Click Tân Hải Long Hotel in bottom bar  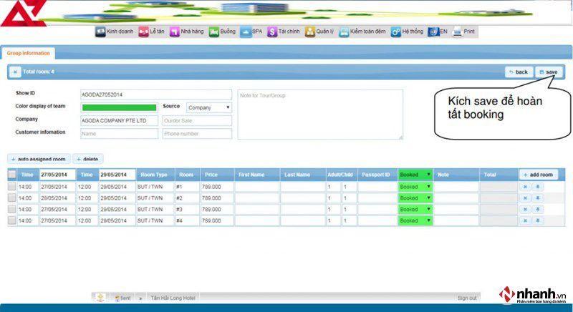173,298
